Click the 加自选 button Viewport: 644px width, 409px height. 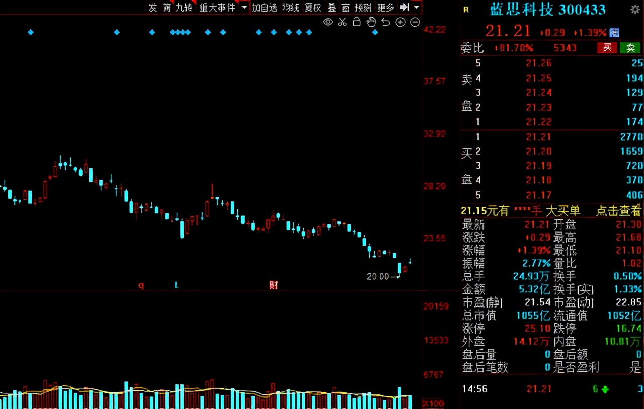265,7
